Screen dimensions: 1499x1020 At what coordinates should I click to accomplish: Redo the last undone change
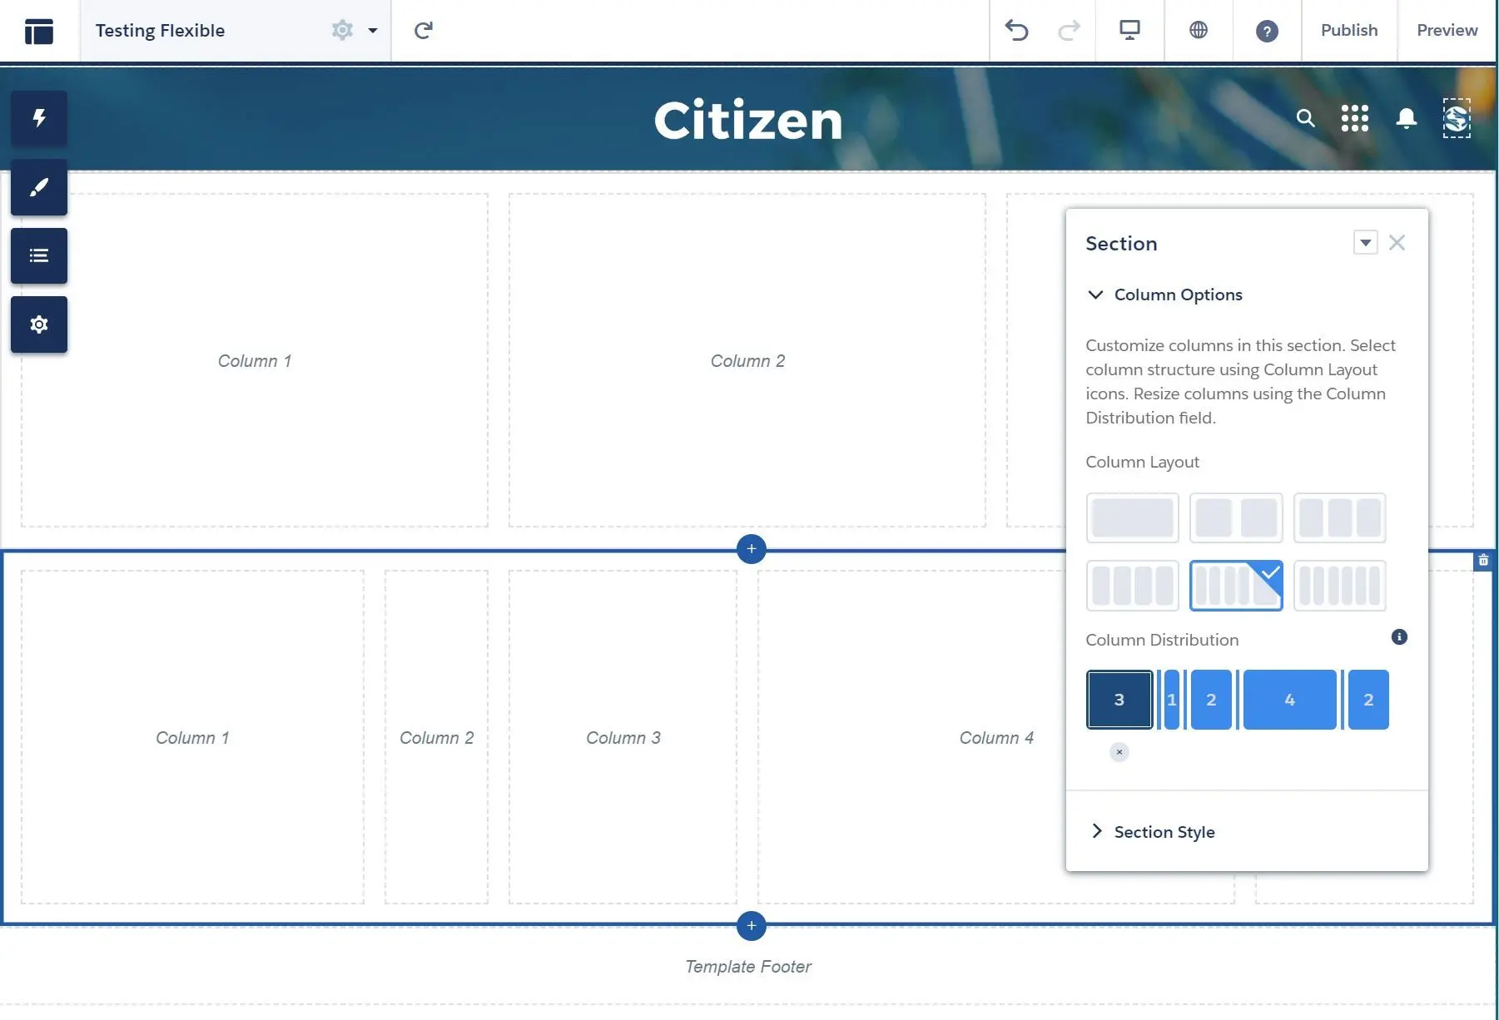point(1069,31)
